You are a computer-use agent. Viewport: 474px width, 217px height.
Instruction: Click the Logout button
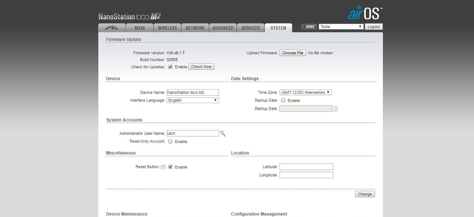click(x=374, y=27)
